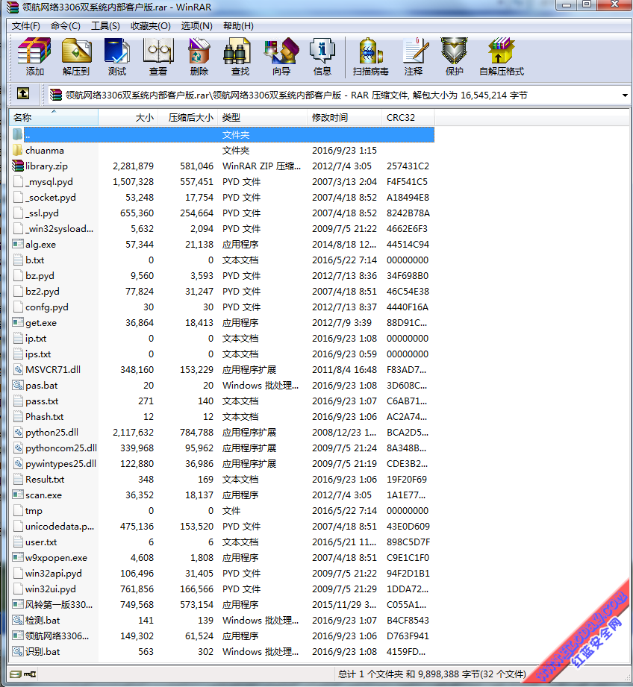Screen dimensions: 633x687
Task: Click the 2,281,879 size cell of library.zip
Action: 134,166
